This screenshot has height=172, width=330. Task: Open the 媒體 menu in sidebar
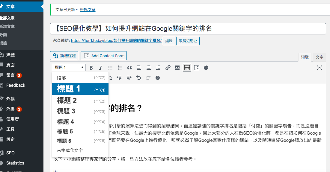pyautogui.click(x=10, y=55)
